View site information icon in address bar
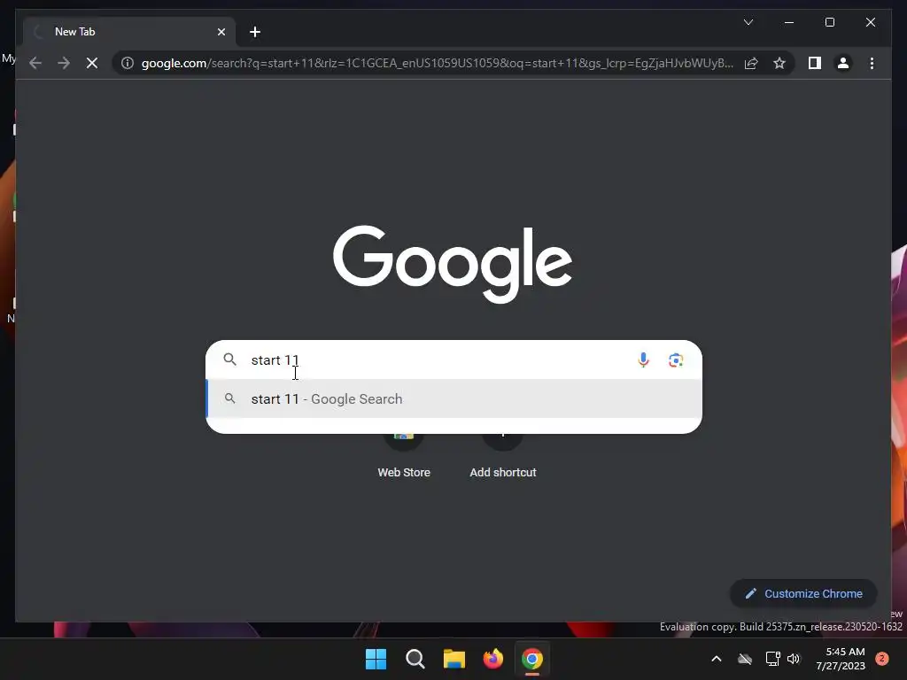This screenshot has height=680, width=907. point(128,63)
